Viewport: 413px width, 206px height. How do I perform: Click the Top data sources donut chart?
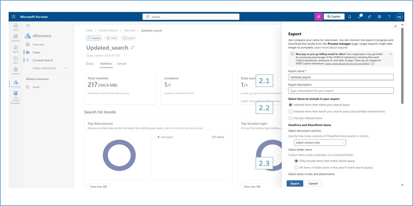pyautogui.click(x=119, y=155)
